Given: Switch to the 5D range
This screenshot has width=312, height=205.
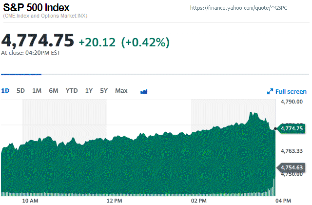Looking at the screenshot, I should click(x=20, y=91).
